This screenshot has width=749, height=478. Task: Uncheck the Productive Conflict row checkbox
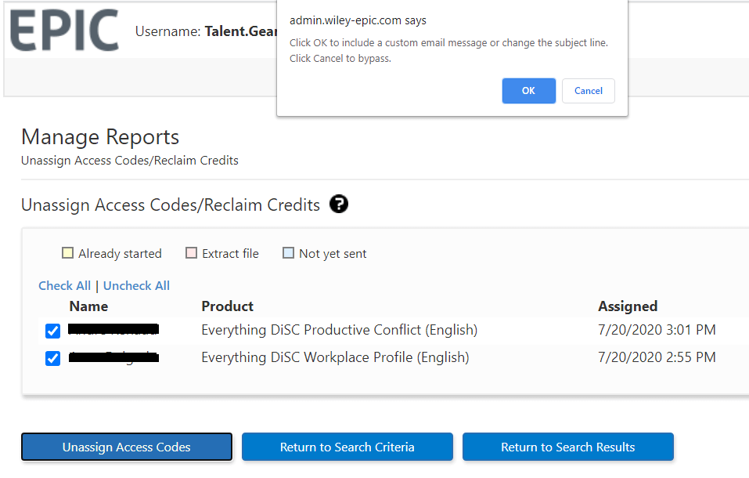point(52,331)
